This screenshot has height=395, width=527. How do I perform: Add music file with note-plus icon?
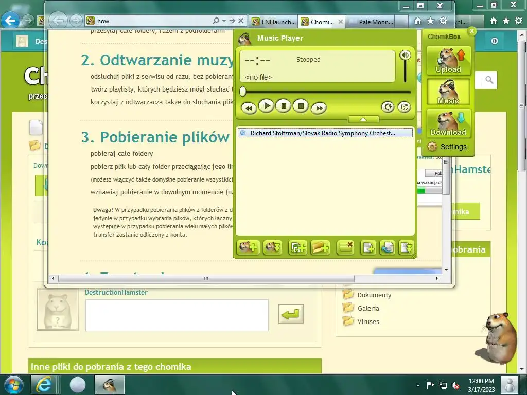[x=297, y=248]
